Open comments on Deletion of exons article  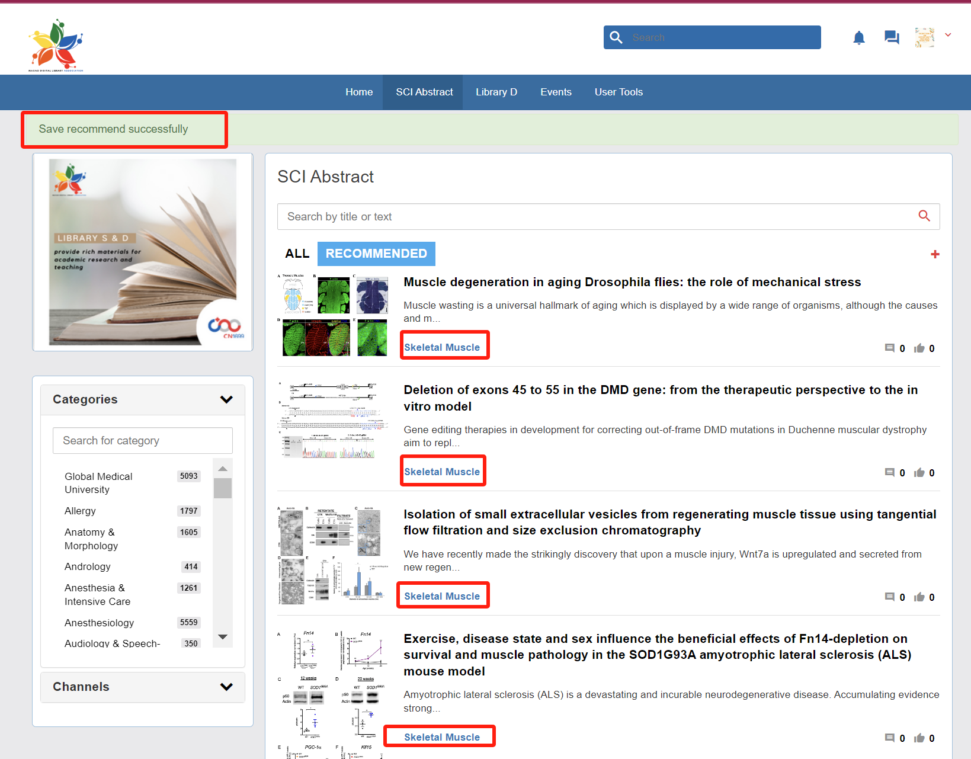pyautogui.click(x=889, y=473)
